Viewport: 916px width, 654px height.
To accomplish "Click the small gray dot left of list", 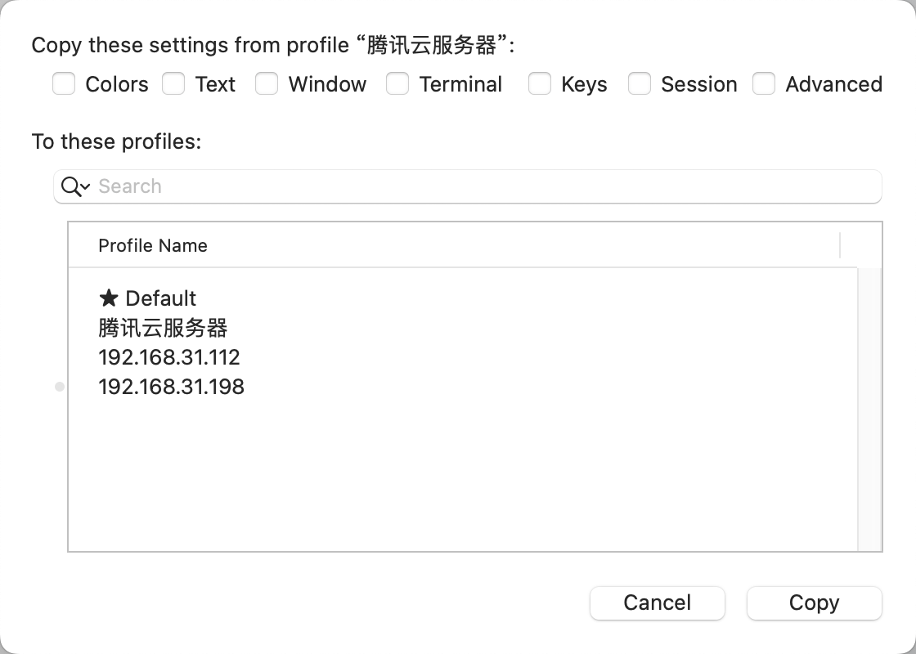I will [x=60, y=387].
